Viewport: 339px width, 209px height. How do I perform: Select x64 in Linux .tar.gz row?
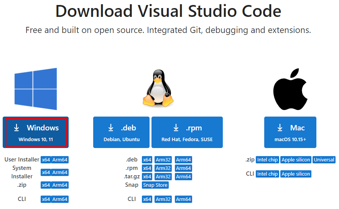pos(147,176)
